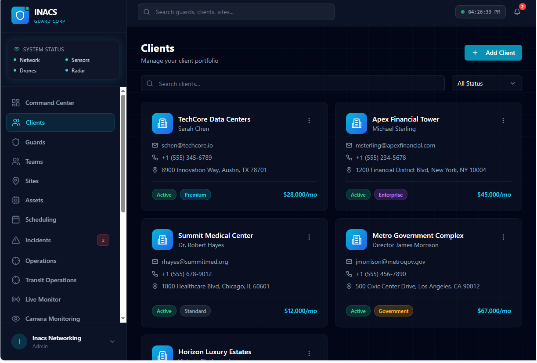This screenshot has width=537, height=363.
Task: Click the INACS shield logo icon
Action: tap(20, 15)
